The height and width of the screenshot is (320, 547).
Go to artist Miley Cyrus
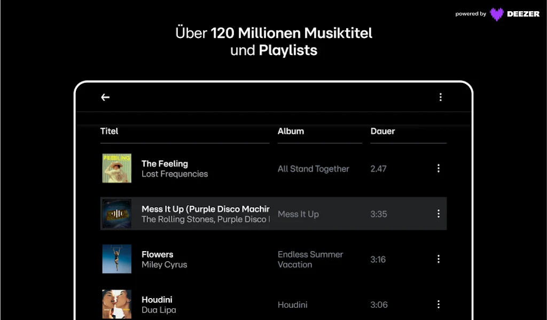click(x=165, y=265)
